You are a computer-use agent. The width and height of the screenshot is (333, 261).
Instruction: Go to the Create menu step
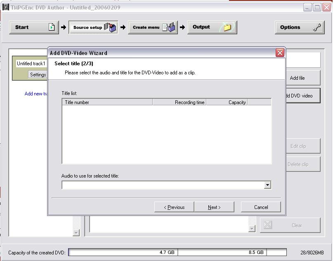tap(153, 27)
